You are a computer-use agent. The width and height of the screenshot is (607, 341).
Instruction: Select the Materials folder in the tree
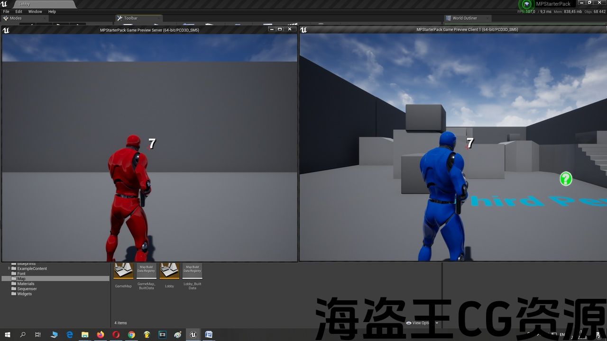tap(26, 284)
